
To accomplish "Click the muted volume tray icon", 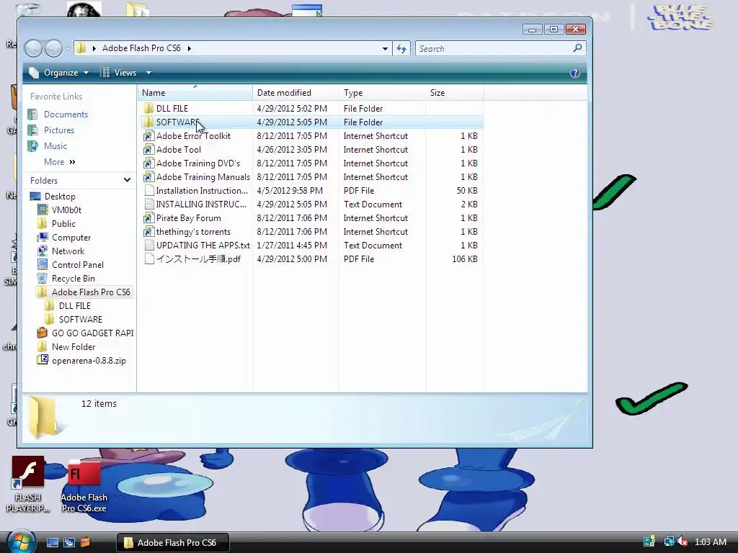I will pyautogui.click(x=683, y=541).
